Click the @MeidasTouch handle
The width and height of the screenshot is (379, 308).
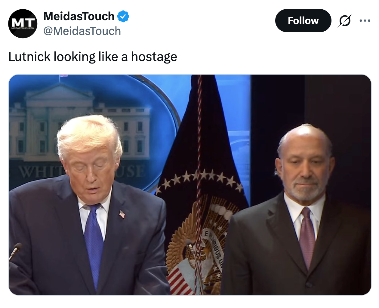(x=82, y=31)
